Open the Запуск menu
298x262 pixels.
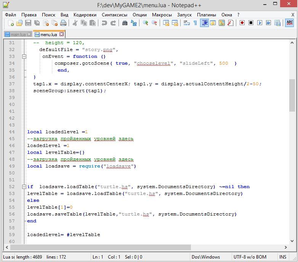click(x=184, y=15)
